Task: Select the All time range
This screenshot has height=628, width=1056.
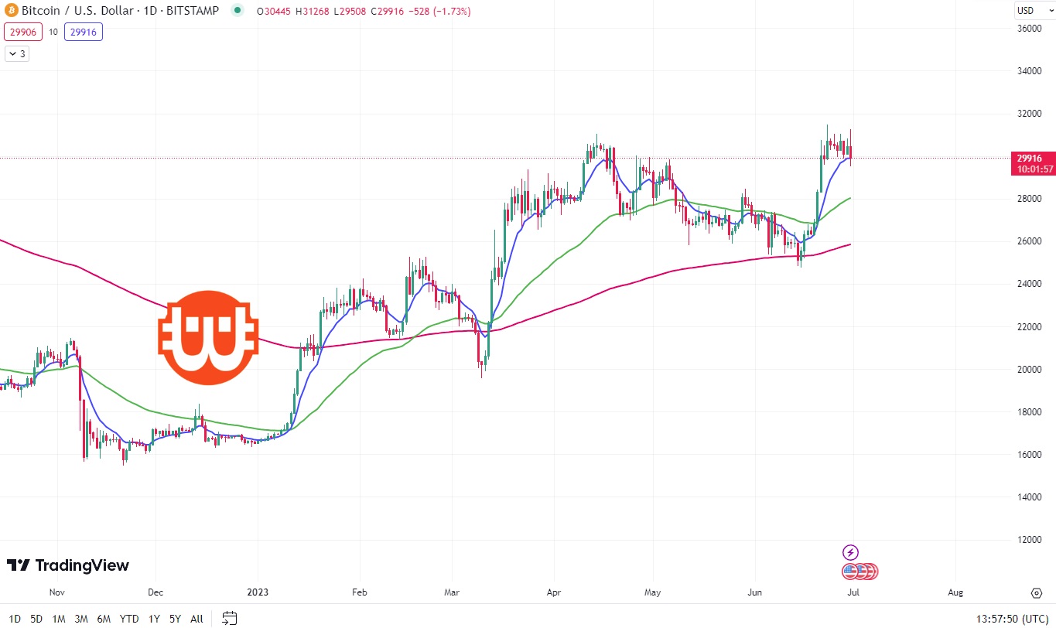Action: [197, 619]
